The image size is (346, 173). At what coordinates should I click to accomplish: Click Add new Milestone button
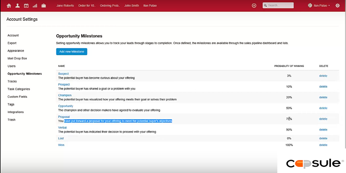click(72, 51)
